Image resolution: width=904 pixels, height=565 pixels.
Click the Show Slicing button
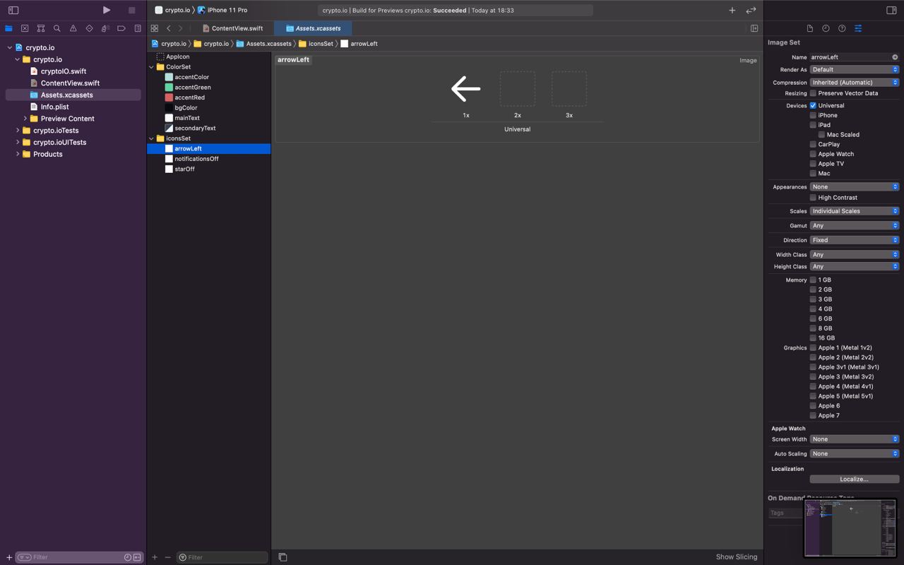pyautogui.click(x=737, y=557)
